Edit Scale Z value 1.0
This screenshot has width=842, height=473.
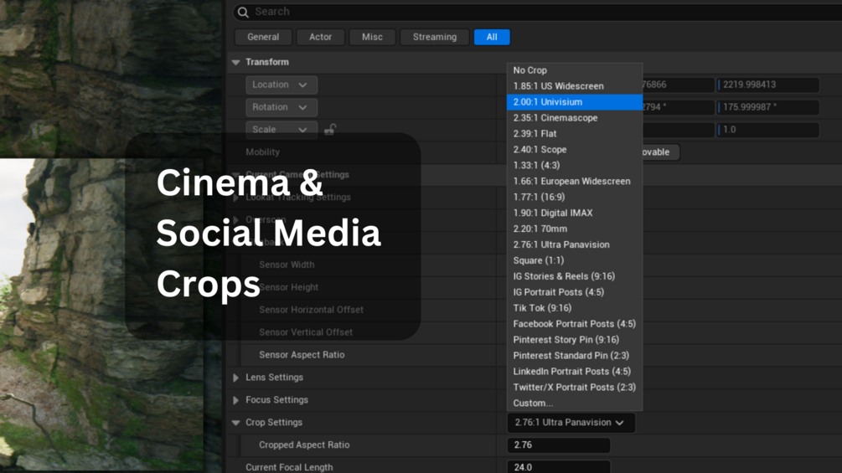pyautogui.click(x=768, y=130)
